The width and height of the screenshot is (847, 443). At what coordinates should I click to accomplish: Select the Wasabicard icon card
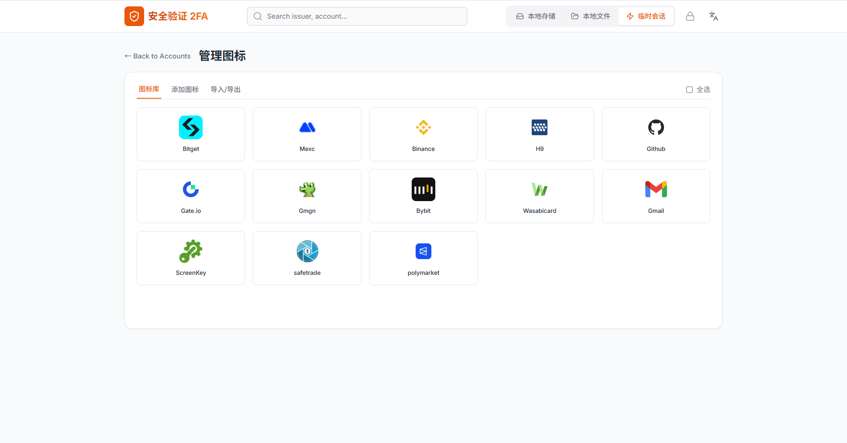[x=540, y=196]
